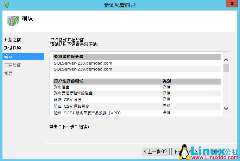The width and height of the screenshot is (240, 161).
Task: Click the 已准备好开始验证 message text
Action: 68,40
